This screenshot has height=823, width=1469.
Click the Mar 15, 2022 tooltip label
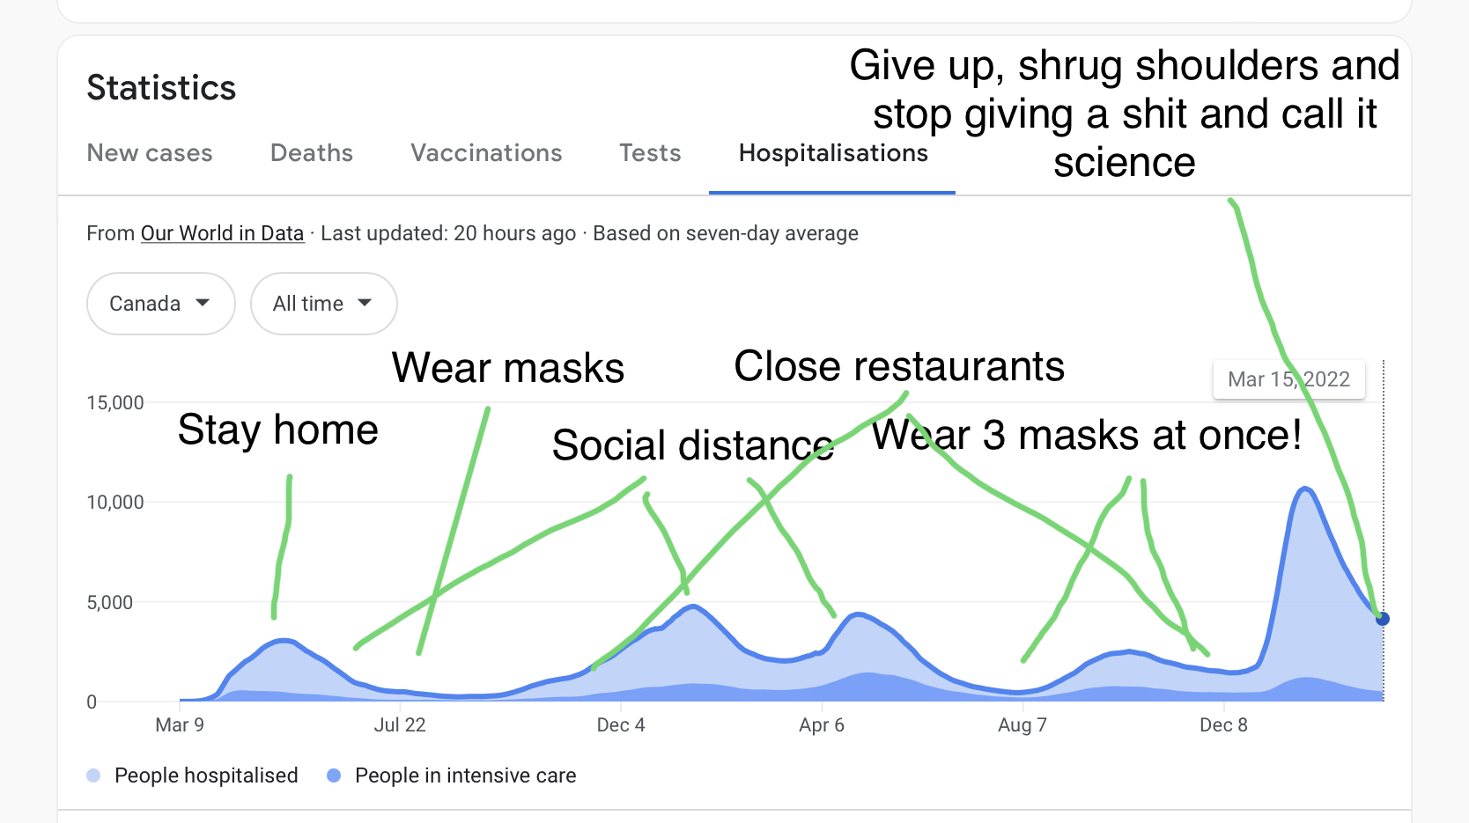coord(1288,379)
